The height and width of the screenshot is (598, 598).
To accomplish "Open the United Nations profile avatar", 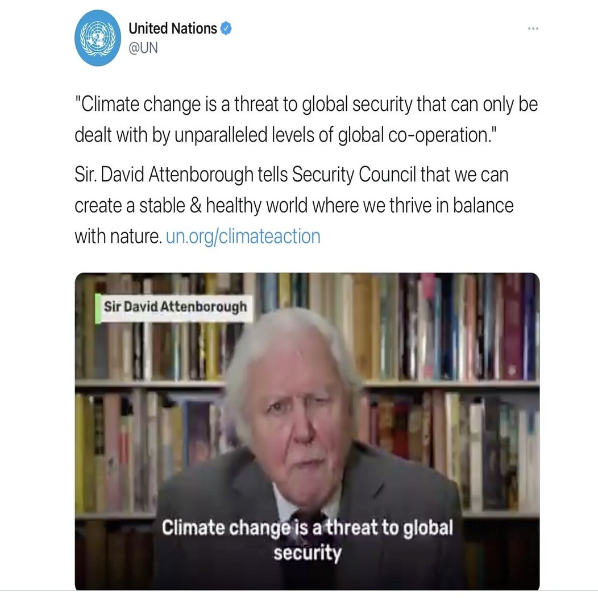I will click(98, 38).
